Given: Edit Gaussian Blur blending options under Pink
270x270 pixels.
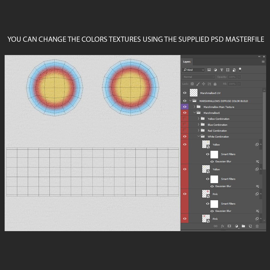Looking at the screenshot, I should coord(257,211).
